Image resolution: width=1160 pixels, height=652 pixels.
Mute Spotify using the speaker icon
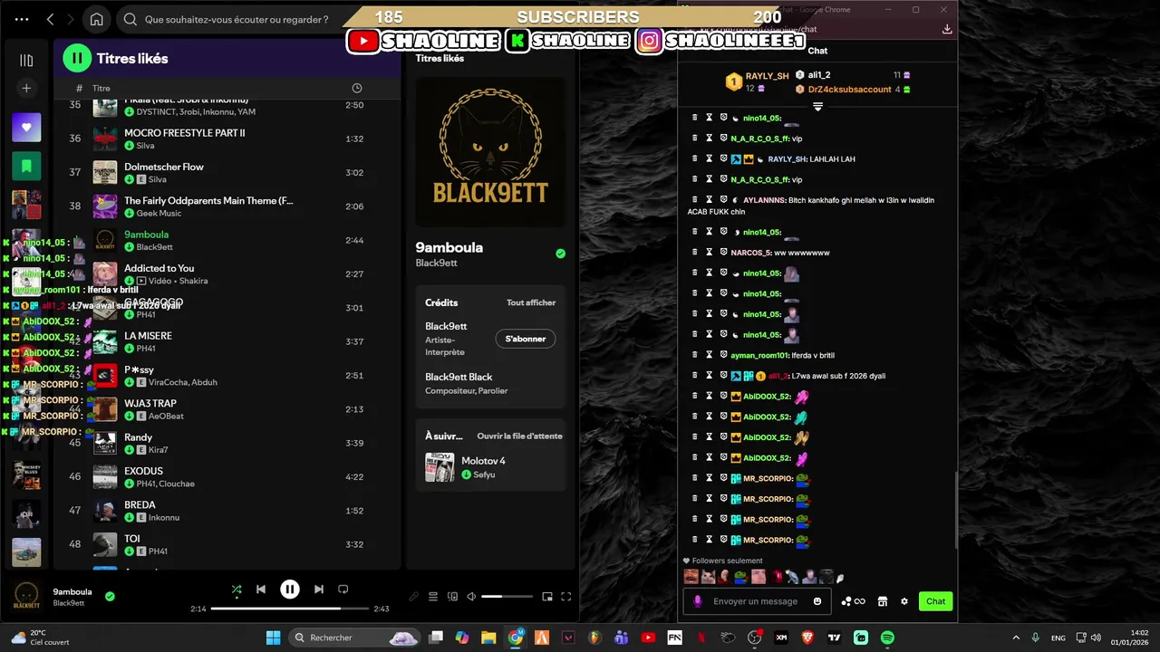(x=471, y=597)
